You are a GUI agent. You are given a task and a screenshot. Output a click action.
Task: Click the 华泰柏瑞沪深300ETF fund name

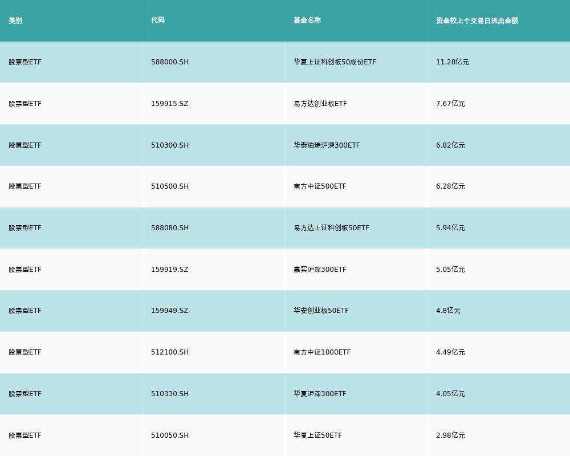[327, 145]
